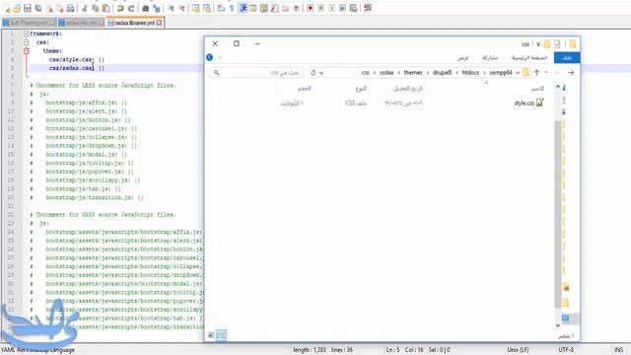Click the Run macro multiple times icon
631x355 pixels.
tap(342, 9)
